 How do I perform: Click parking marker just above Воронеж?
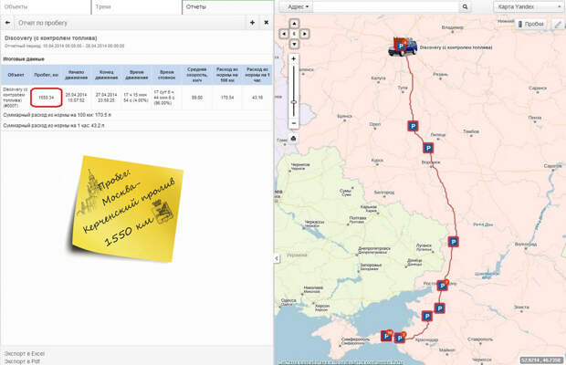tap(428, 148)
